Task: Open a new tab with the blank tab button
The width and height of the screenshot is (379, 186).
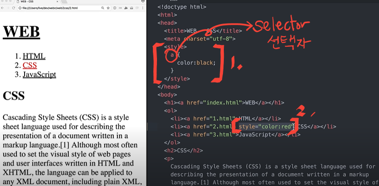Action: pos(64,2)
